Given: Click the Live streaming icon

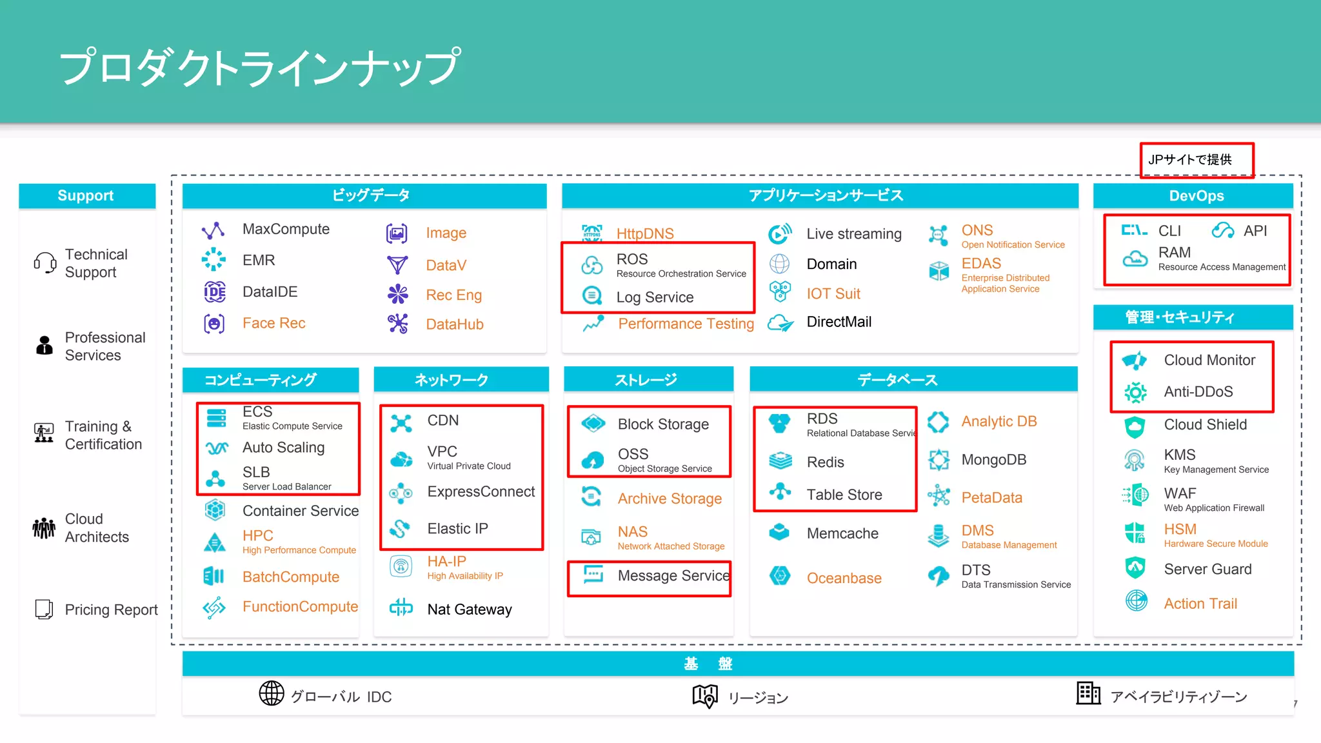Looking at the screenshot, I should tap(780, 233).
